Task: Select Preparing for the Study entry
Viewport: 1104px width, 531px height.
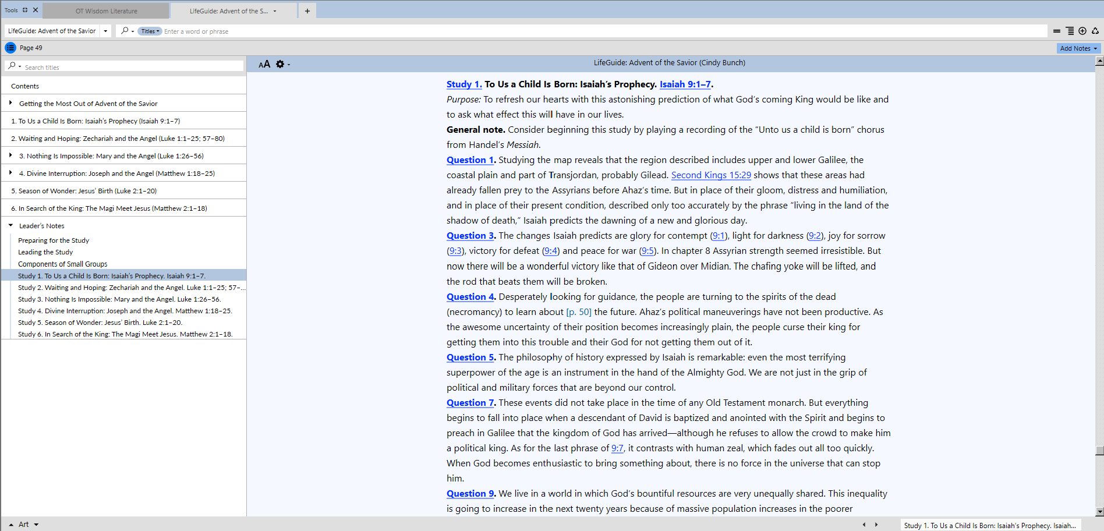Action: click(x=54, y=240)
